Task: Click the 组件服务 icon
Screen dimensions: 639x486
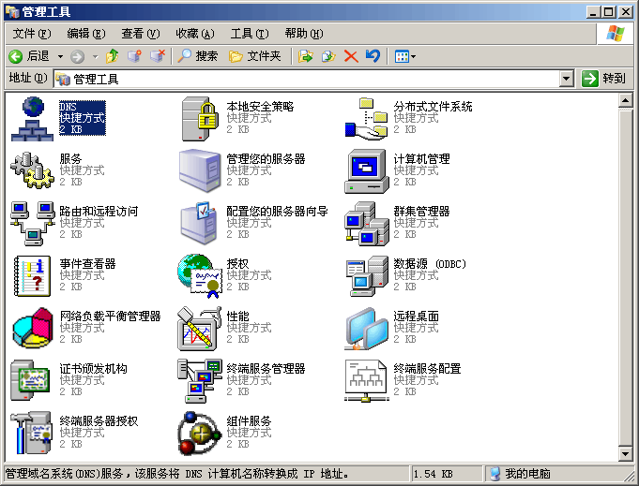Action: pos(198,433)
